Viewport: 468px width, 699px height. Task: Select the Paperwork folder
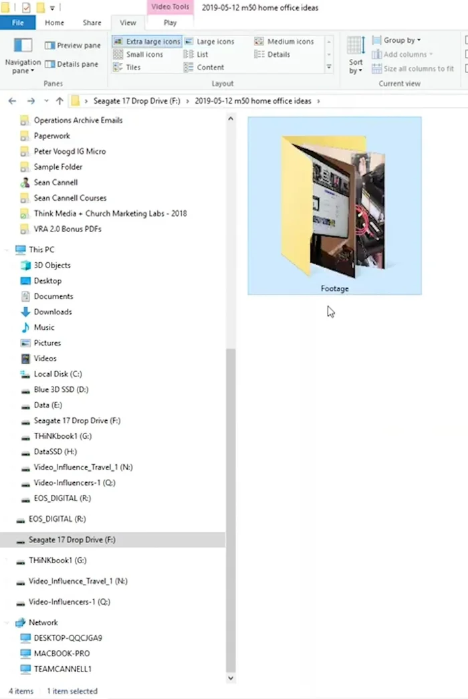(x=51, y=136)
